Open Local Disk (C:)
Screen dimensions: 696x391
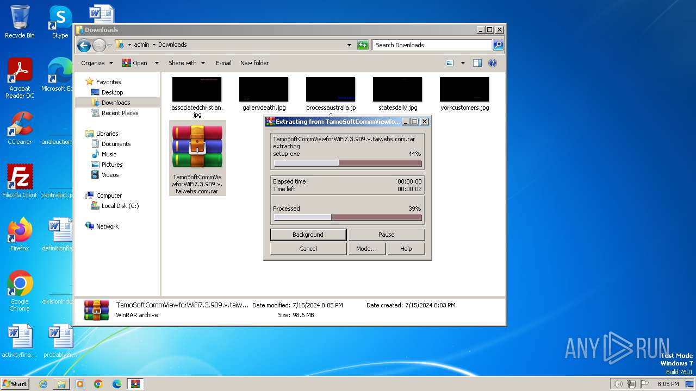(120, 206)
